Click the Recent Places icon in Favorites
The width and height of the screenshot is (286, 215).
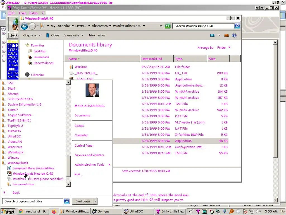click(x=30, y=63)
